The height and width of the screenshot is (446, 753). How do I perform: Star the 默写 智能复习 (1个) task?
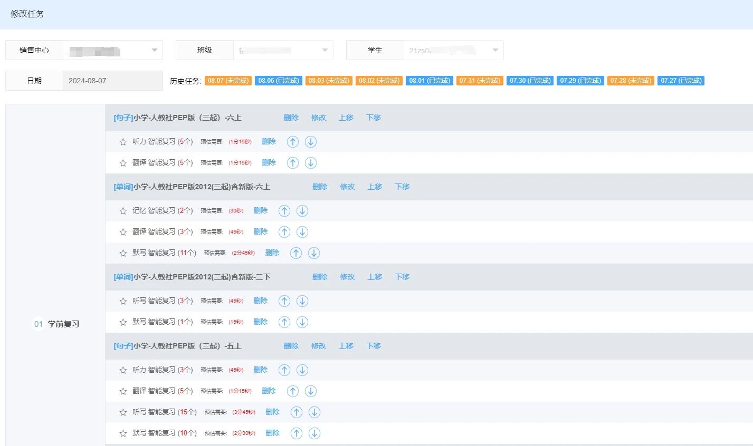coord(123,322)
